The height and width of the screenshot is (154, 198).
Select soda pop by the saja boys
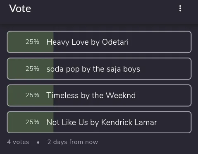pyautogui.click(x=99, y=69)
